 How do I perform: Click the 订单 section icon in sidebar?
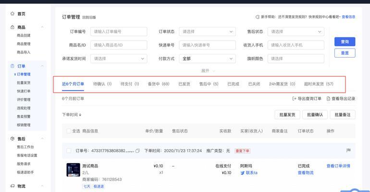[x=12, y=66]
